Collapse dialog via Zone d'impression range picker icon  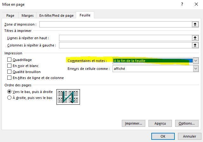point(195,24)
